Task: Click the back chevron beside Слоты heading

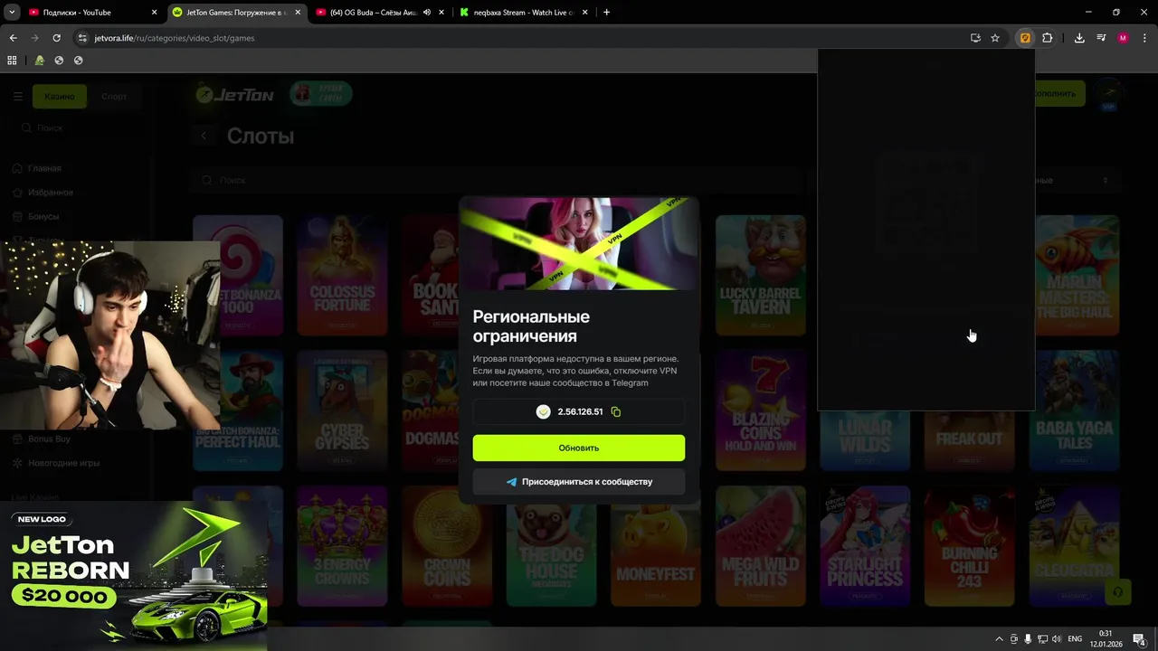Action: point(204,136)
